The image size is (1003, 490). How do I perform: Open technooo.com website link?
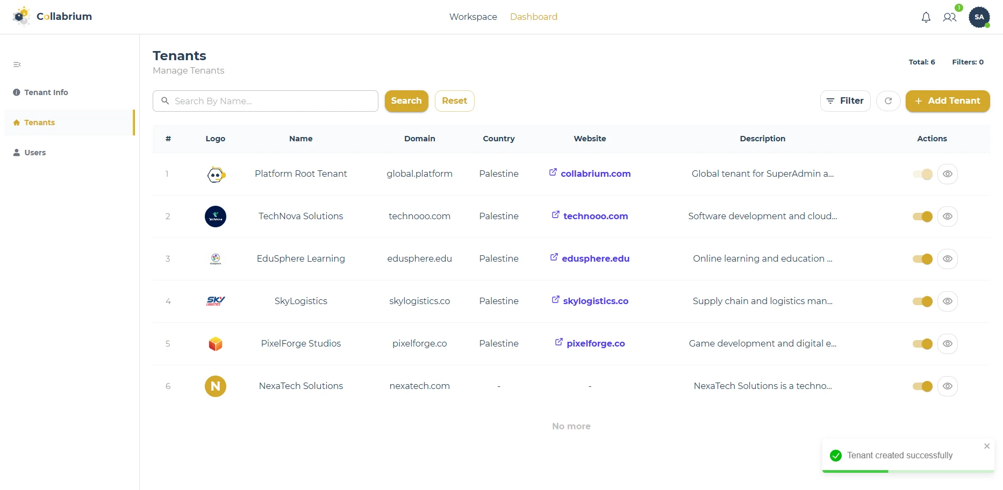click(x=590, y=216)
